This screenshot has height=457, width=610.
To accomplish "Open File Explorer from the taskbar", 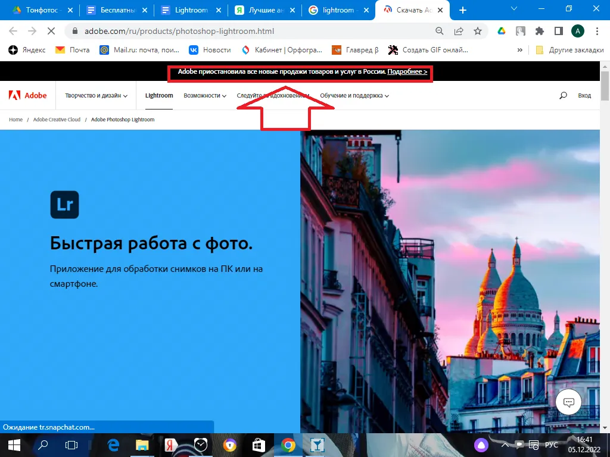I will [142, 445].
